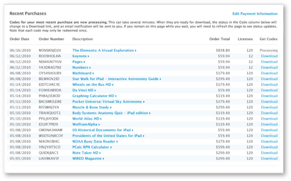Click the Order Date column header

tap(19, 39)
